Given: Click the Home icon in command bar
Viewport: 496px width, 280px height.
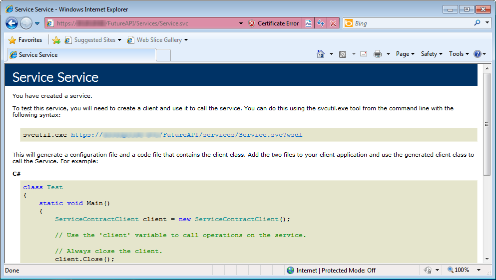Looking at the screenshot, I should (x=321, y=54).
